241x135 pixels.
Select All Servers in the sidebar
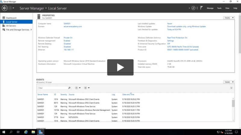click(11, 26)
